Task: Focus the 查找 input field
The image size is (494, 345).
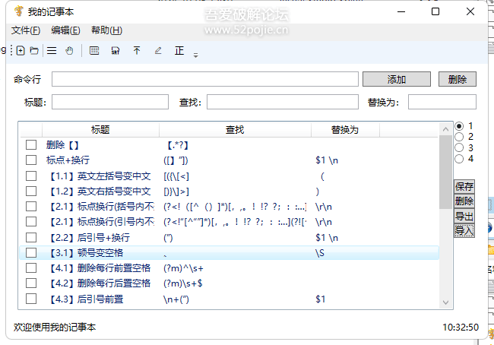Action: pos(283,102)
